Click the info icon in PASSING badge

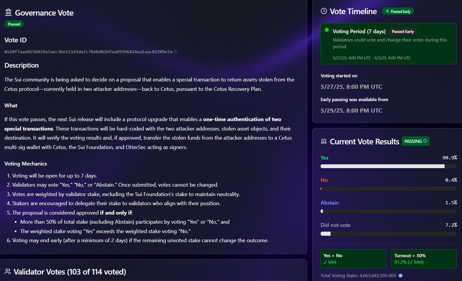click(x=425, y=141)
